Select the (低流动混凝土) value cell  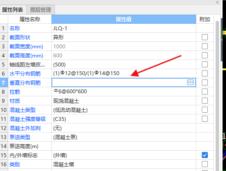124,110
